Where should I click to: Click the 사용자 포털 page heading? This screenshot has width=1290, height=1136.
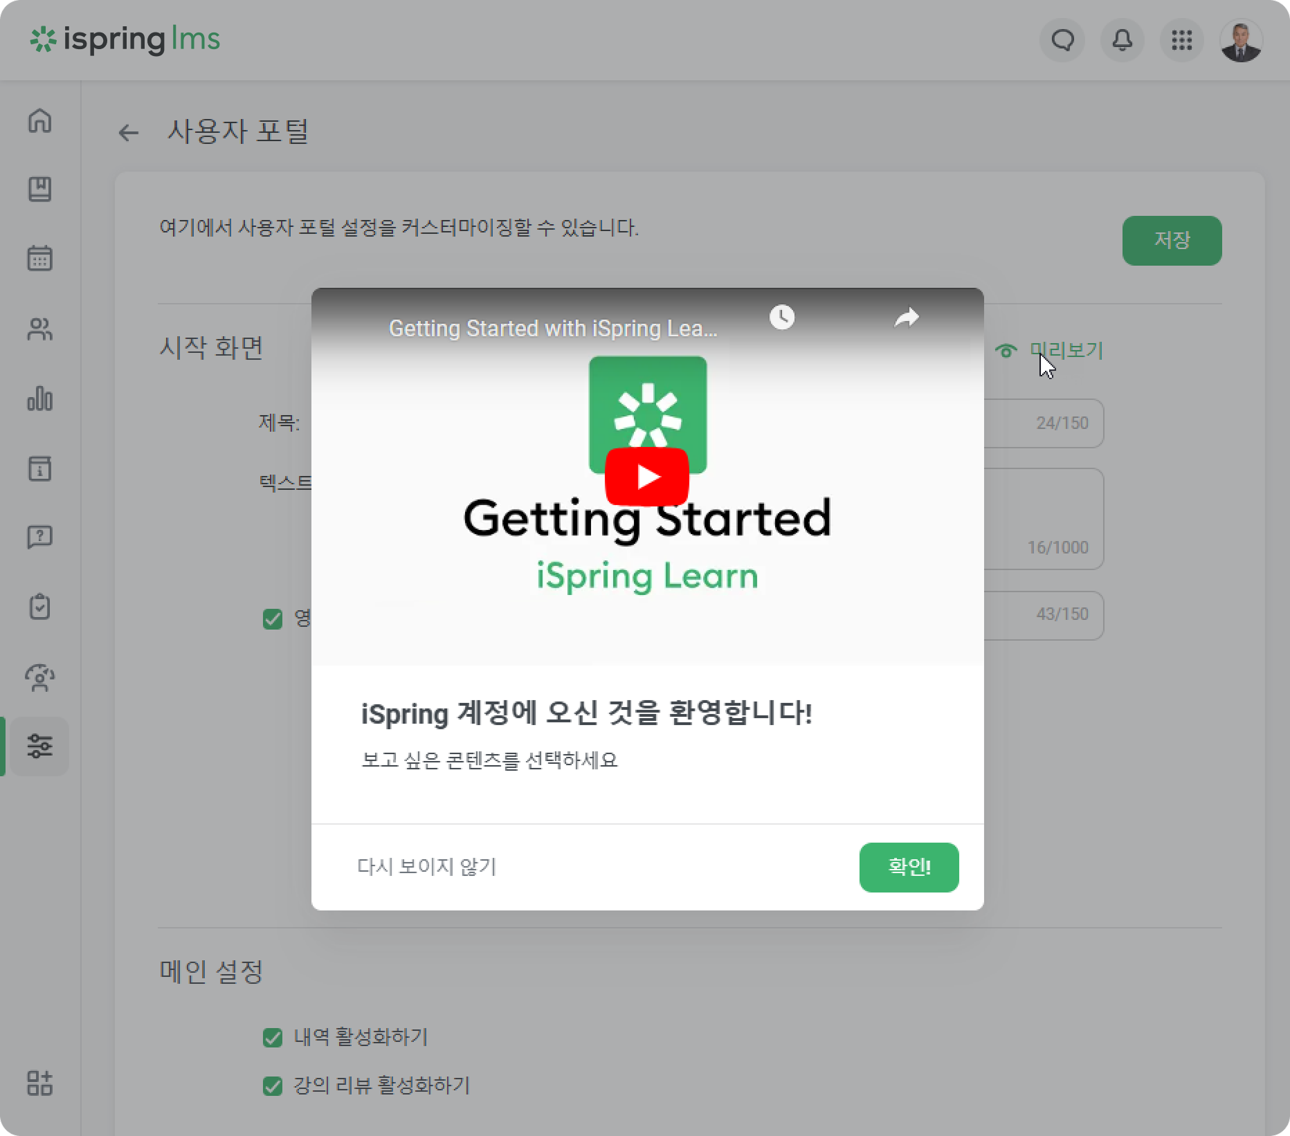239,131
